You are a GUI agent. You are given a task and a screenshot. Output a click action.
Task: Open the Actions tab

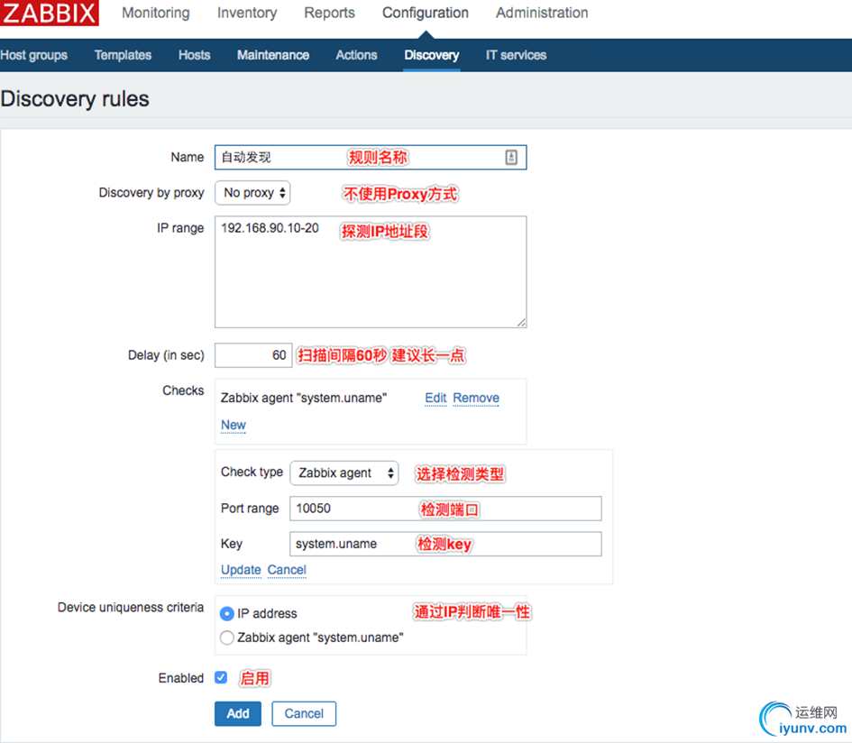click(356, 55)
